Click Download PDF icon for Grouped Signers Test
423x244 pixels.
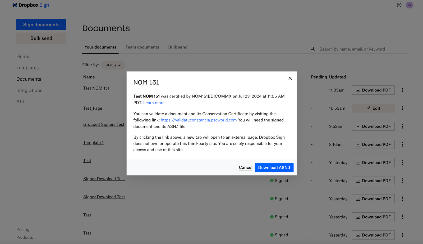[358, 126]
